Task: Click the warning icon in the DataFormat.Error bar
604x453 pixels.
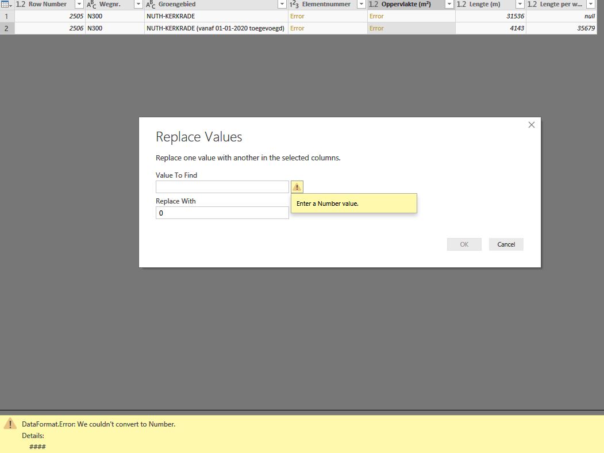Action: pyautogui.click(x=10, y=424)
